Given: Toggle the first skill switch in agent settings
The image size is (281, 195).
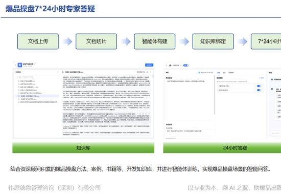Looking at the screenshot, I should pos(259,86).
